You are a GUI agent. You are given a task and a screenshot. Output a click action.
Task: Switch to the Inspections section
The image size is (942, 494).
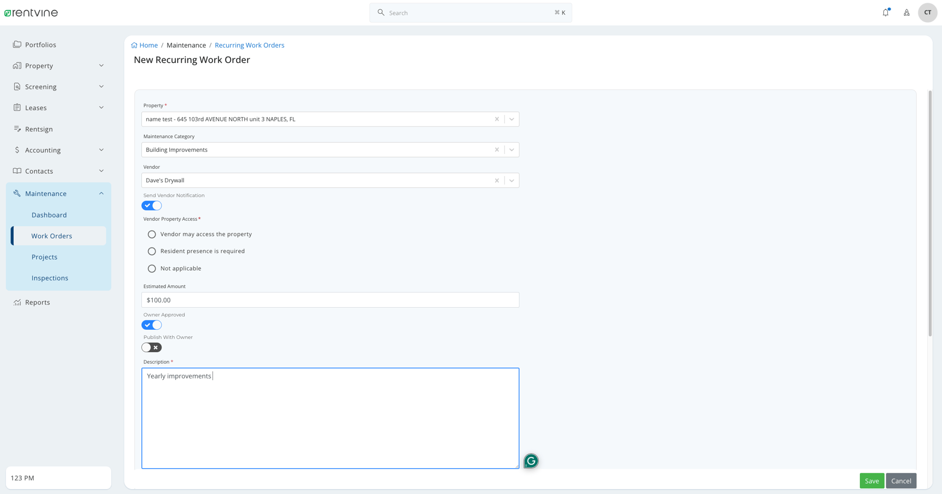50,278
